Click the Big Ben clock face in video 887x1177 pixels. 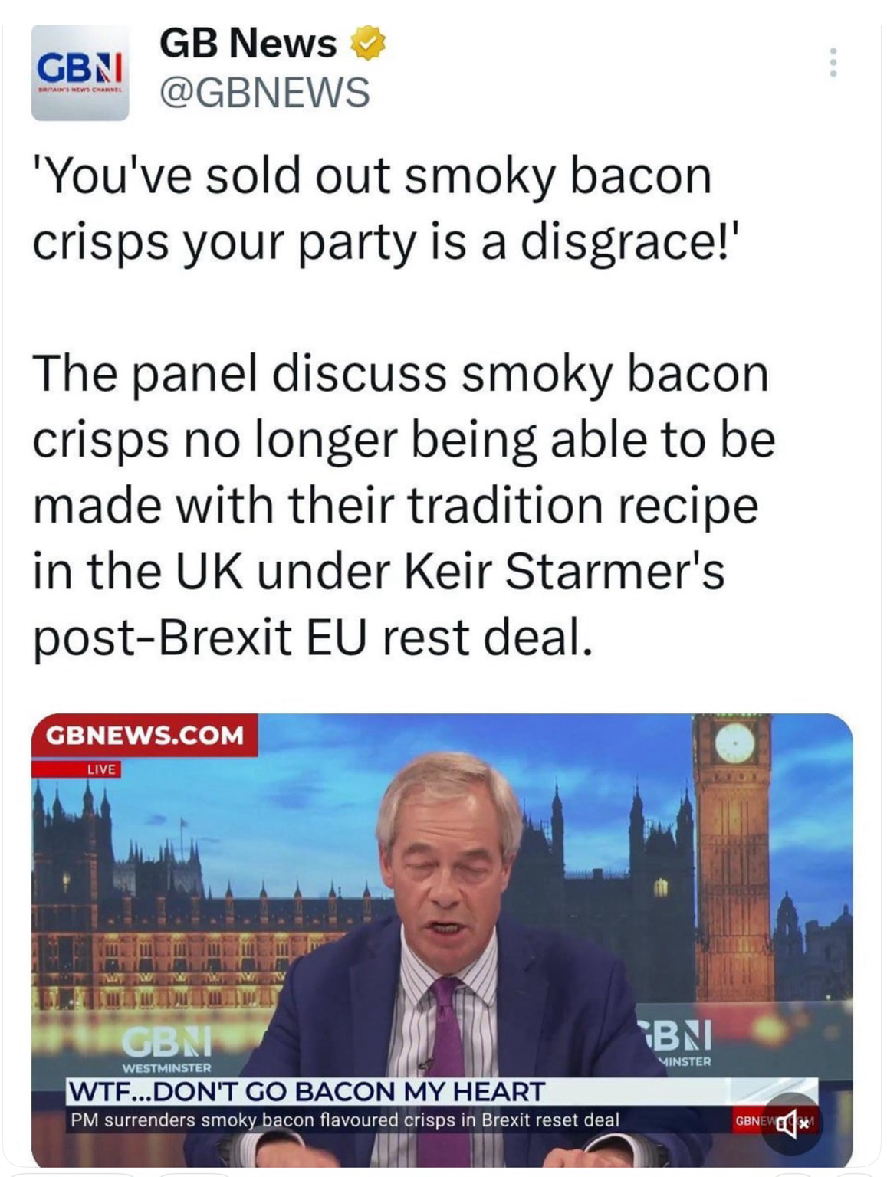tap(735, 744)
